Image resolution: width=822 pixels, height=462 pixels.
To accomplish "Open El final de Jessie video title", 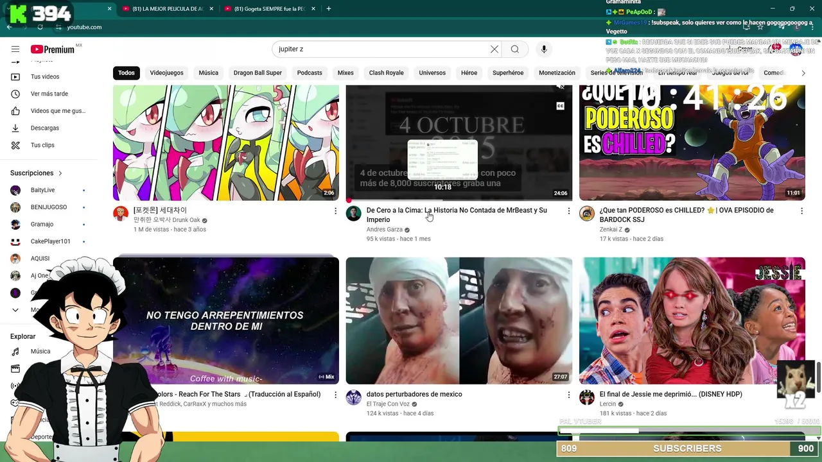I will (670, 395).
